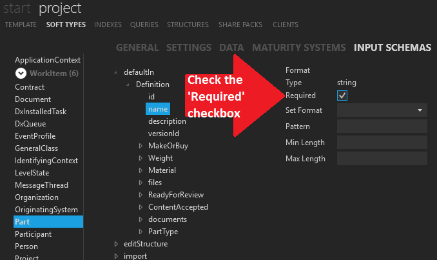The height and width of the screenshot is (260, 437).
Task: Click the start navigation link
Action: 18,8
